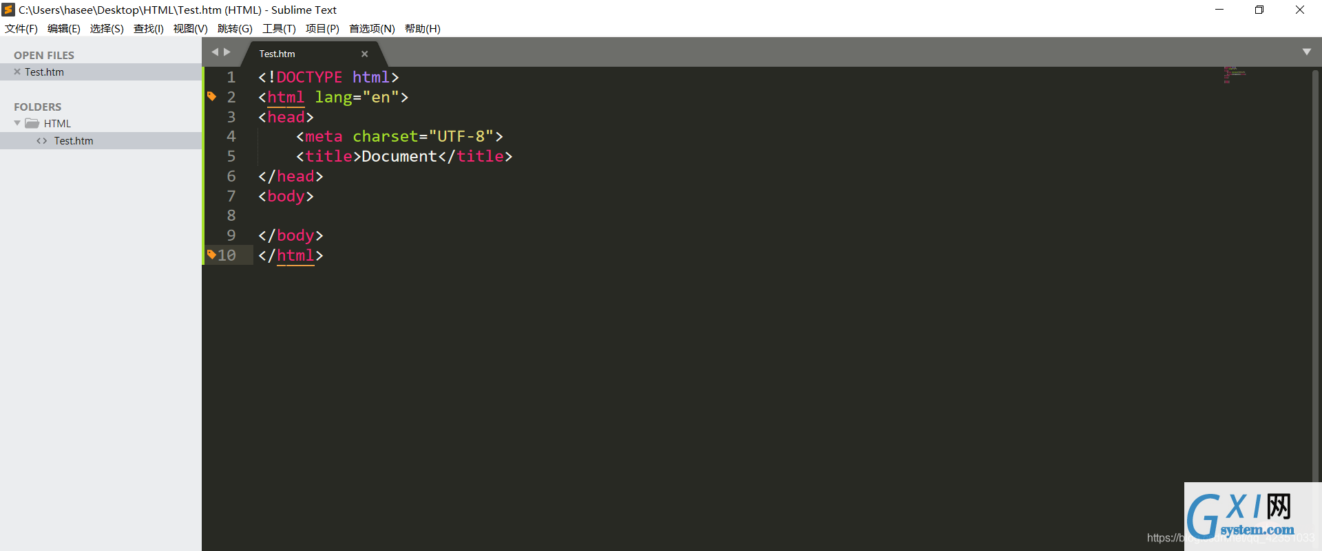Open the 文件(F) menu
1322x551 pixels.
coord(21,28)
